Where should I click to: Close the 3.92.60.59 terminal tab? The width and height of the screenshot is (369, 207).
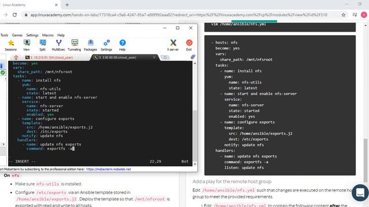click(154, 57)
